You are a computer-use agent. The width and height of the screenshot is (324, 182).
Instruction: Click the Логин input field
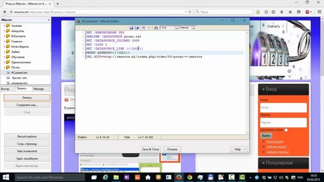click(x=283, y=108)
